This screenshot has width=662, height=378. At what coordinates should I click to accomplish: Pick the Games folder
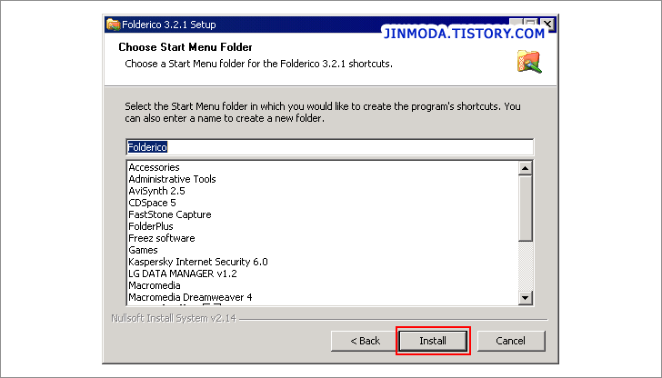coord(143,250)
